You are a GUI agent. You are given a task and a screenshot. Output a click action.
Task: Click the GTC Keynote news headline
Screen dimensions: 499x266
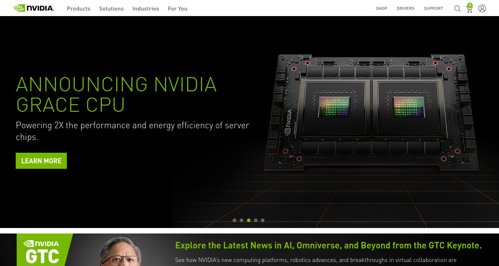[x=328, y=245]
